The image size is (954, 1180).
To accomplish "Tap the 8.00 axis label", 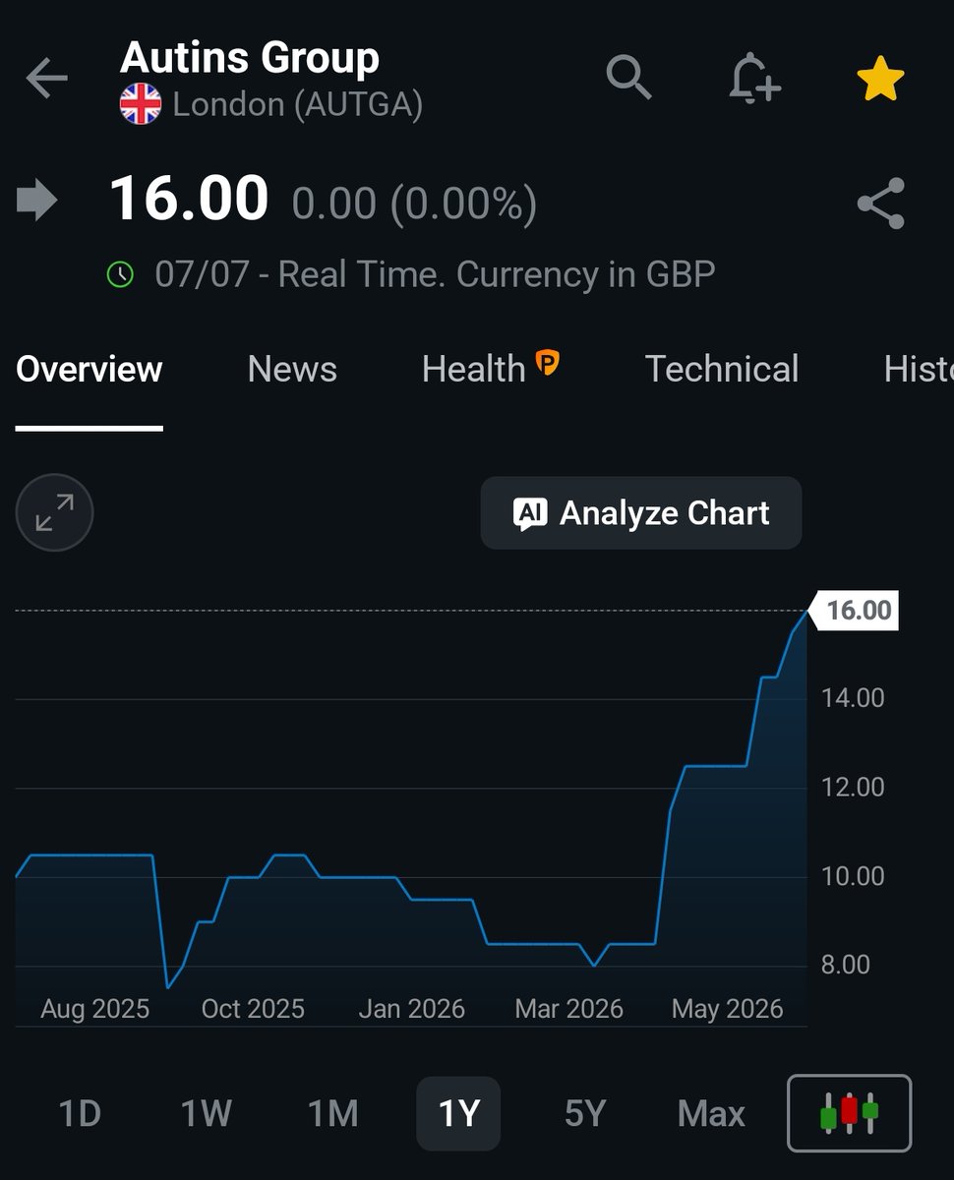I will [847, 965].
